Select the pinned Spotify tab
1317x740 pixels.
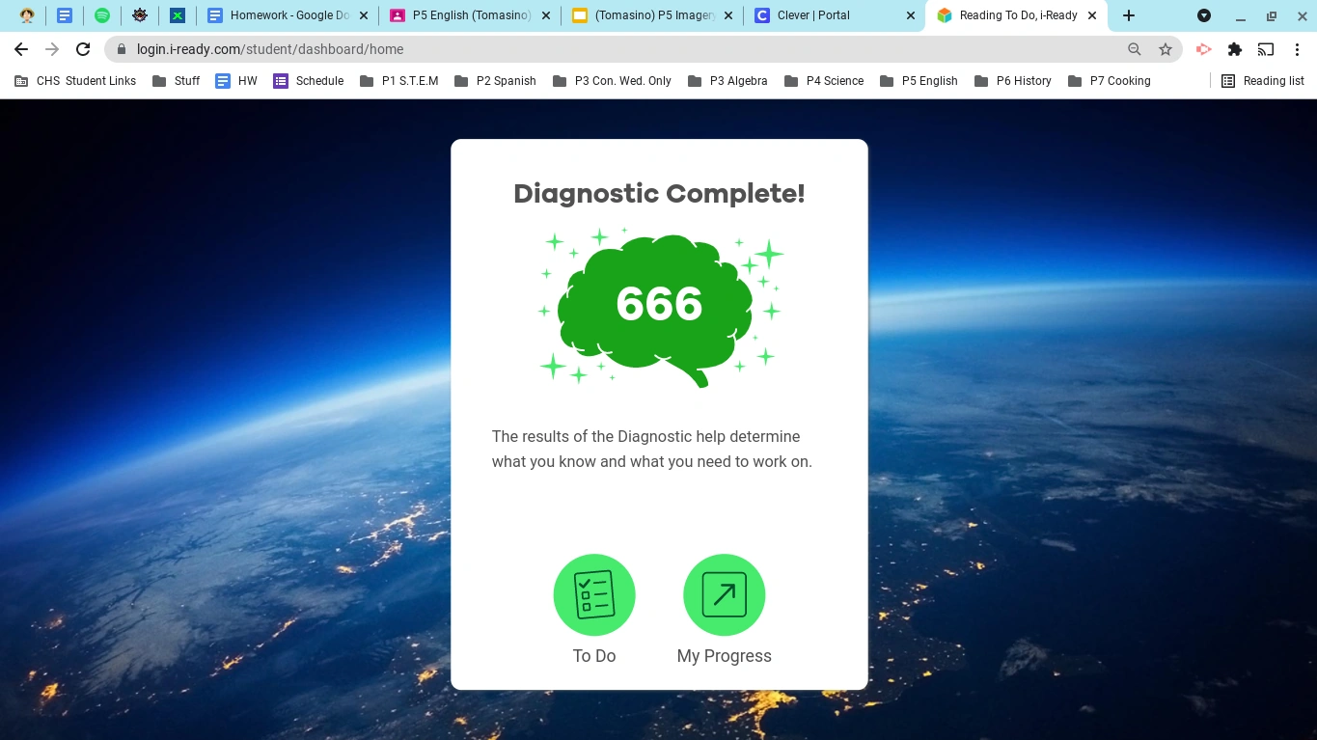tap(102, 15)
